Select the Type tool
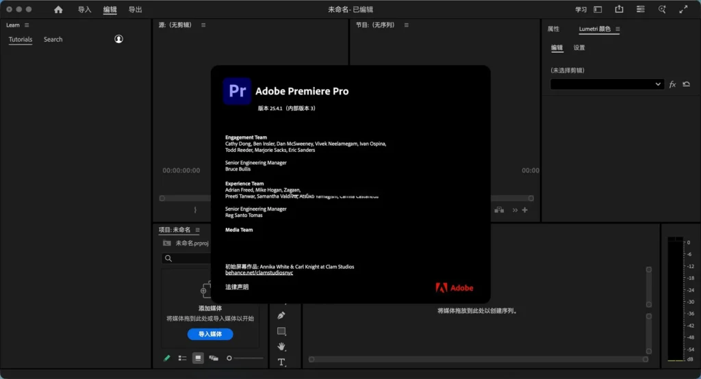Viewport: 701px width, 379px height. tap(281, 362)
